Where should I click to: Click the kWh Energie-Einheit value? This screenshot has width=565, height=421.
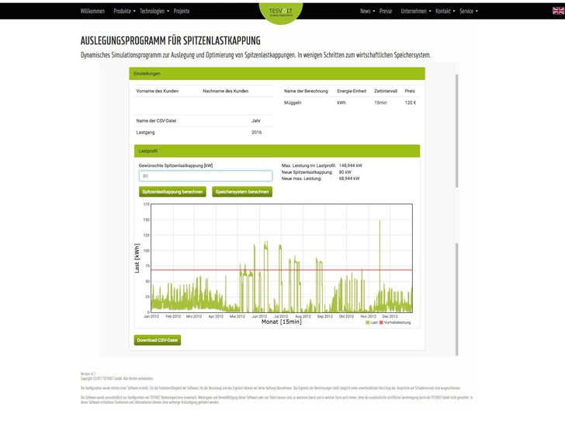click(x=341, y=103)
